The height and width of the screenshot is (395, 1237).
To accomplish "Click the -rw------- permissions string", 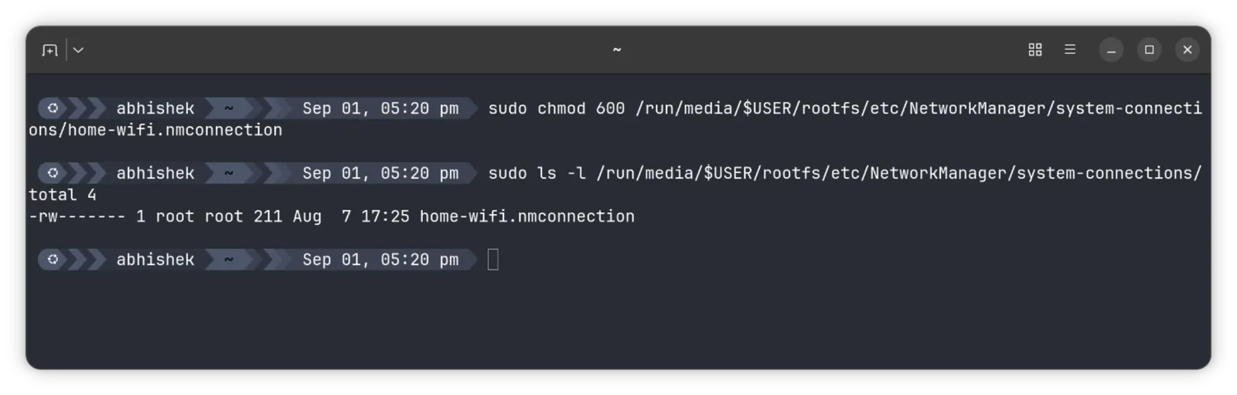I will (77, 216).
